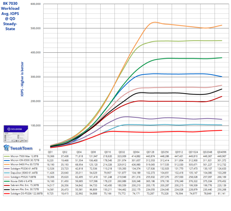Image resolution: width=231 pixels, height=211 pixels.
Task: Click the purple Solidigm P5336 61.44TB legend line
Action: [x=7, y=169]
